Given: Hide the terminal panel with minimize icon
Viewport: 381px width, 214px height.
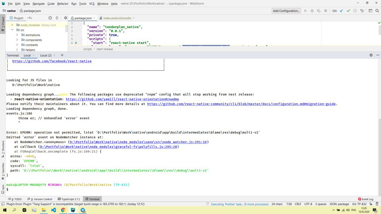Looking at the screenshot, I should pyautogui.click(x=378, y=55).
